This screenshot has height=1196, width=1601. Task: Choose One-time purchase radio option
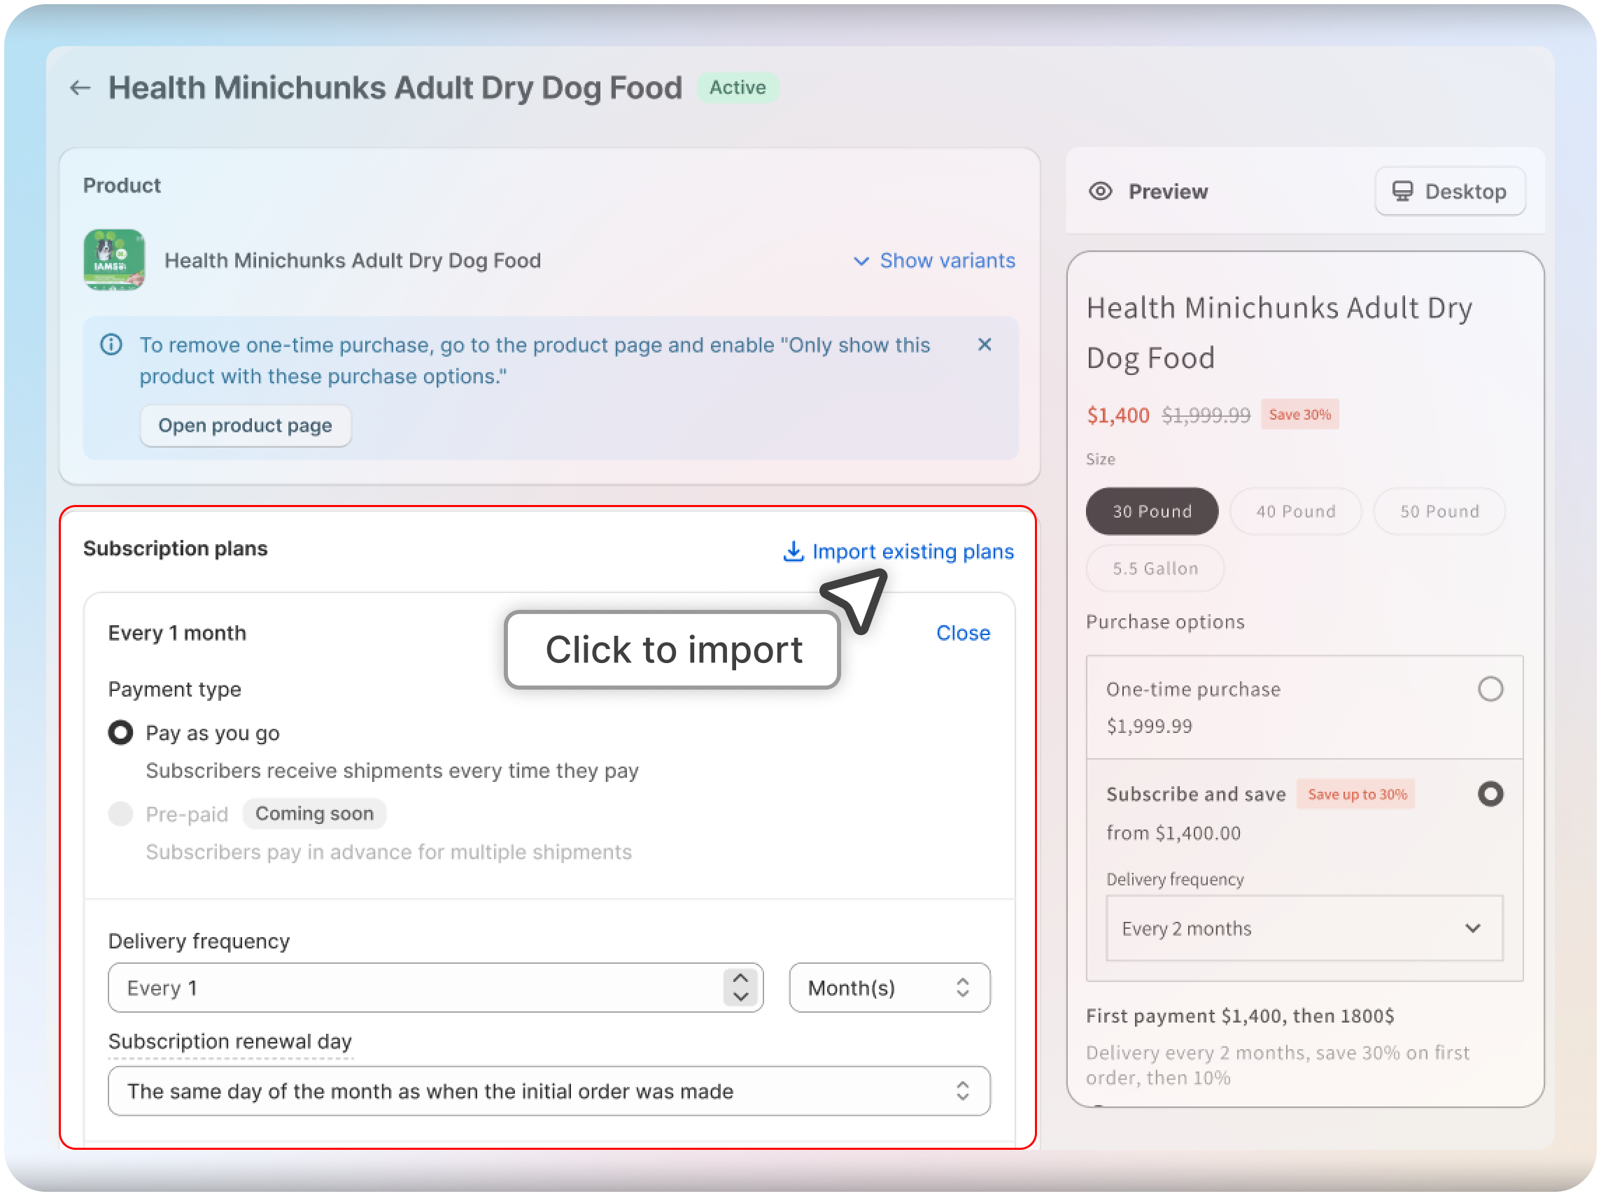click(1490, 689)
